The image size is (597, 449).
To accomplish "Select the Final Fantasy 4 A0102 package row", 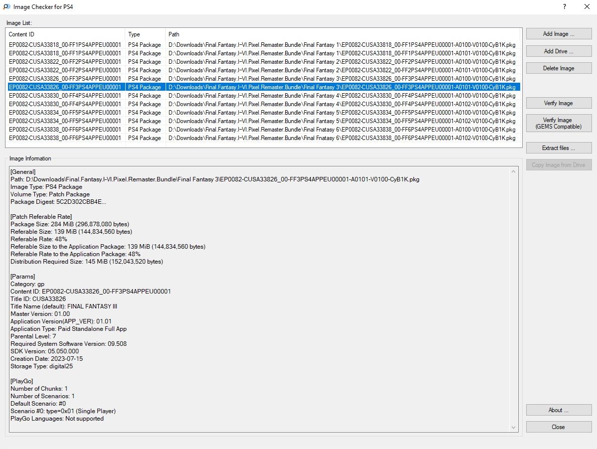I will 264,104.
